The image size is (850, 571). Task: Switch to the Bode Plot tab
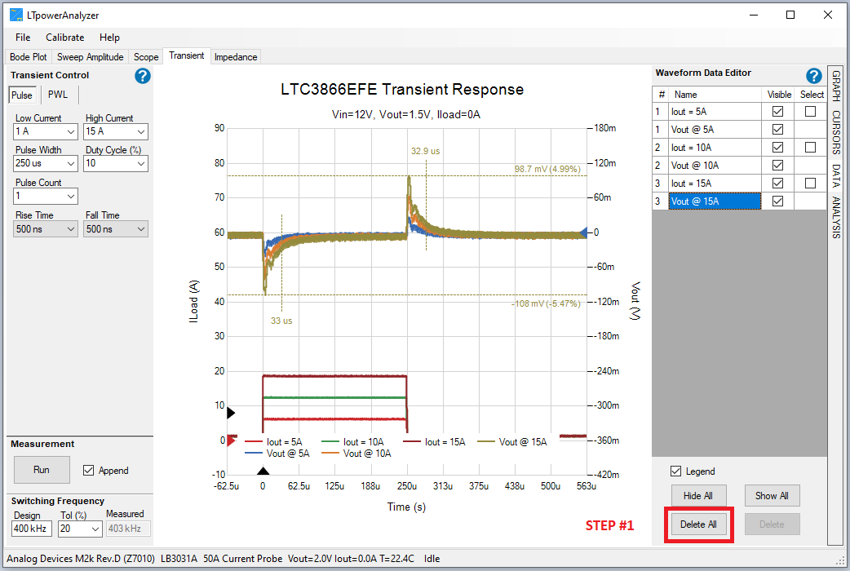[x=29, y=57]
